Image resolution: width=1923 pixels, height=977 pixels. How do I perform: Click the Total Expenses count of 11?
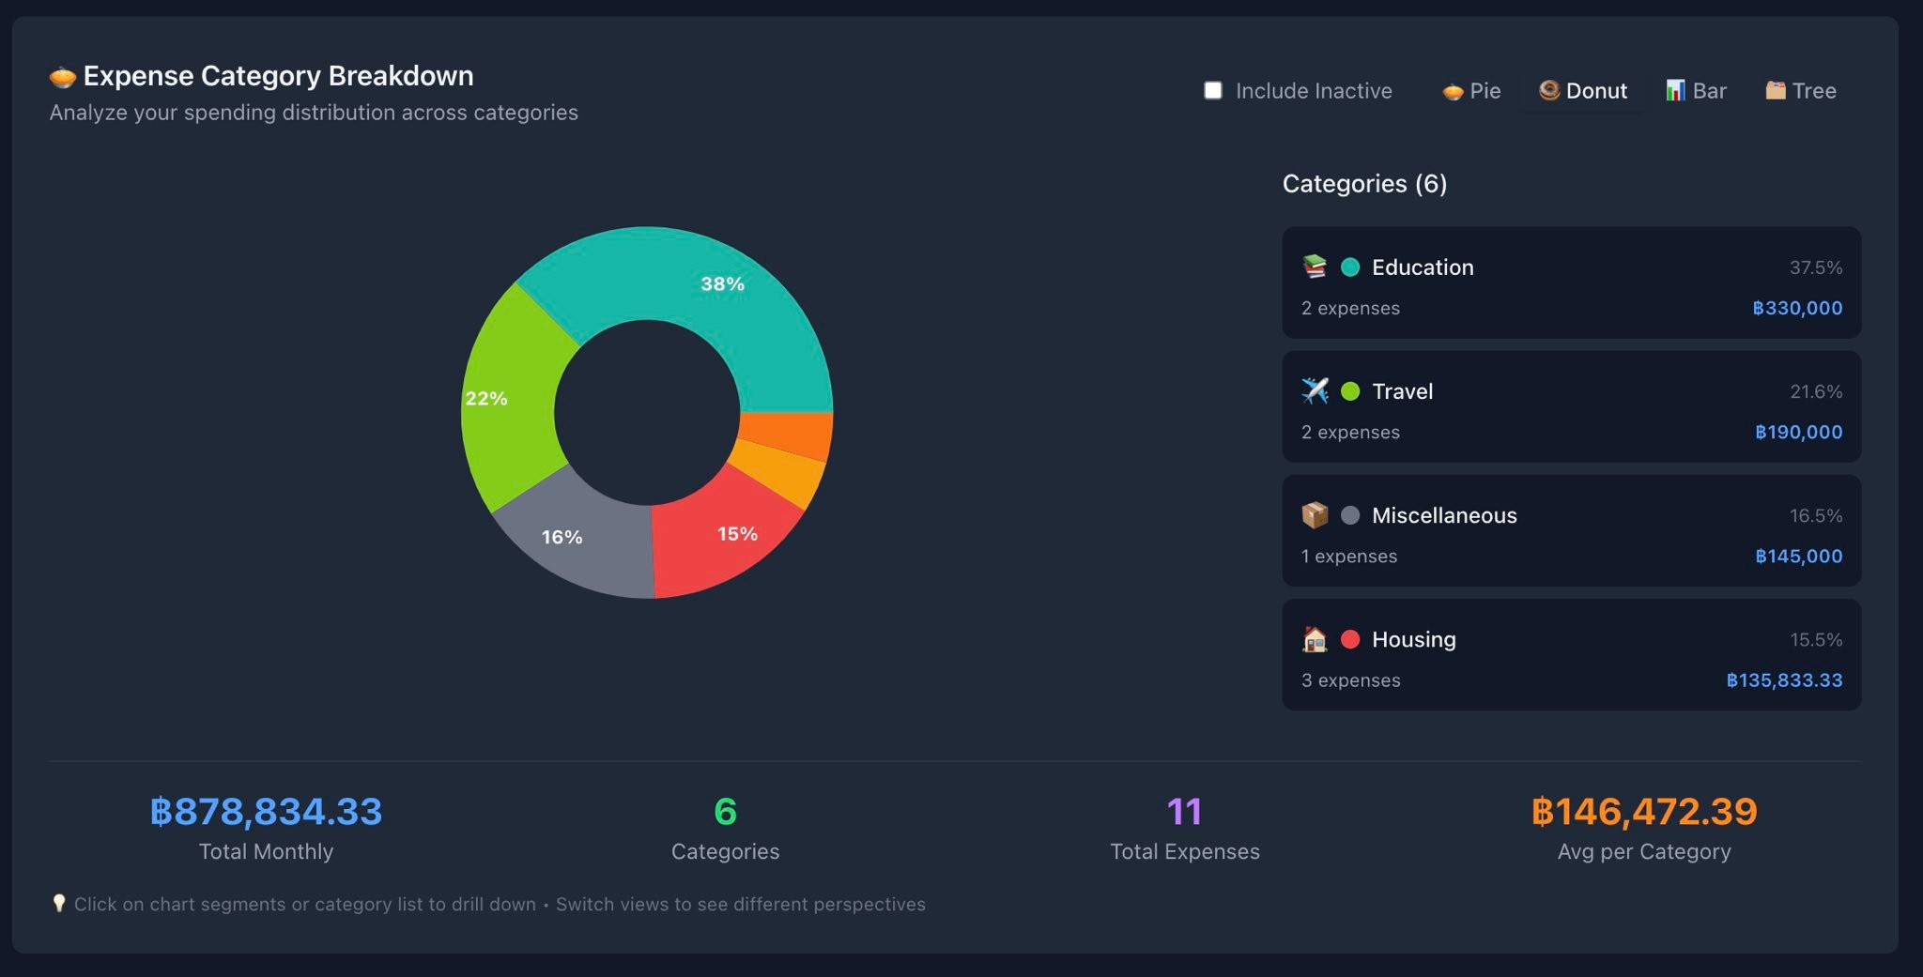coord(1184,811)
